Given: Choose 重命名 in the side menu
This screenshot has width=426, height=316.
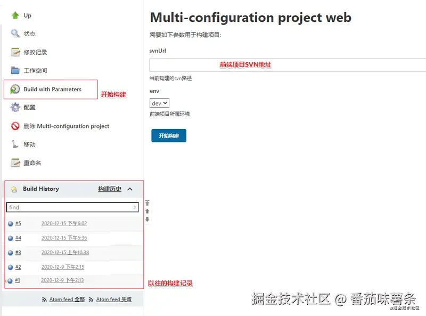Looking at the screenshot, I should (32, 163).
